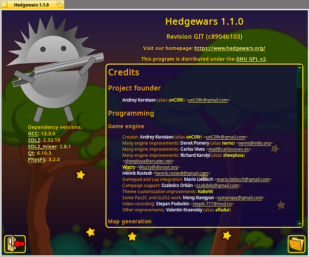309x257 pixels.
Task: Click mario.liebisch@gmail.com email link
Action: click(243, 179)
